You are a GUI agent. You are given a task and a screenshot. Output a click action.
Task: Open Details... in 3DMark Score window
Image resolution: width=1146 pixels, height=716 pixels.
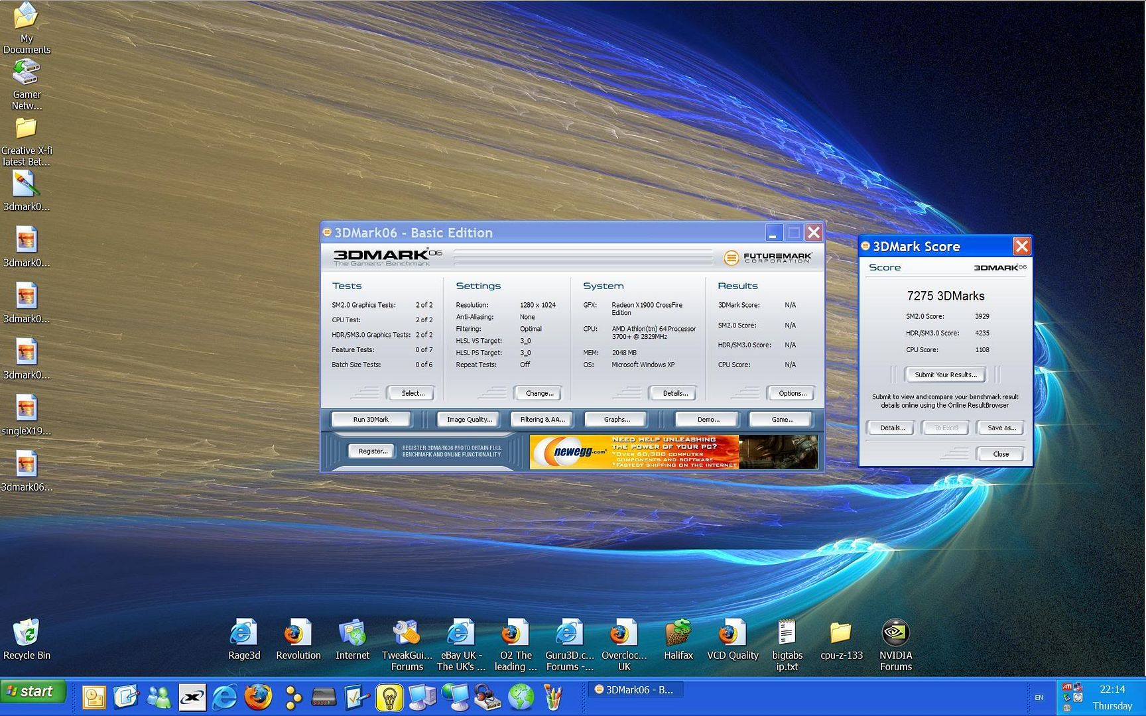[891, 428]
